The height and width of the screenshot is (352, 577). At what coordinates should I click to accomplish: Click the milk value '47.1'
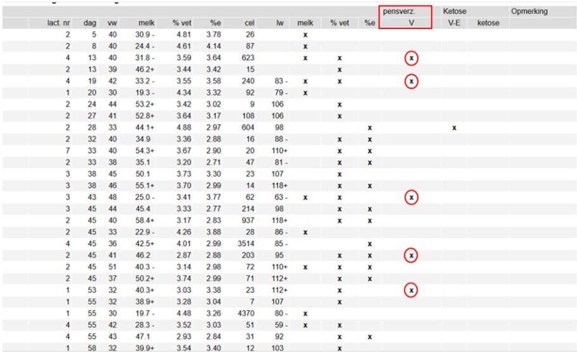tap(143, 337)
